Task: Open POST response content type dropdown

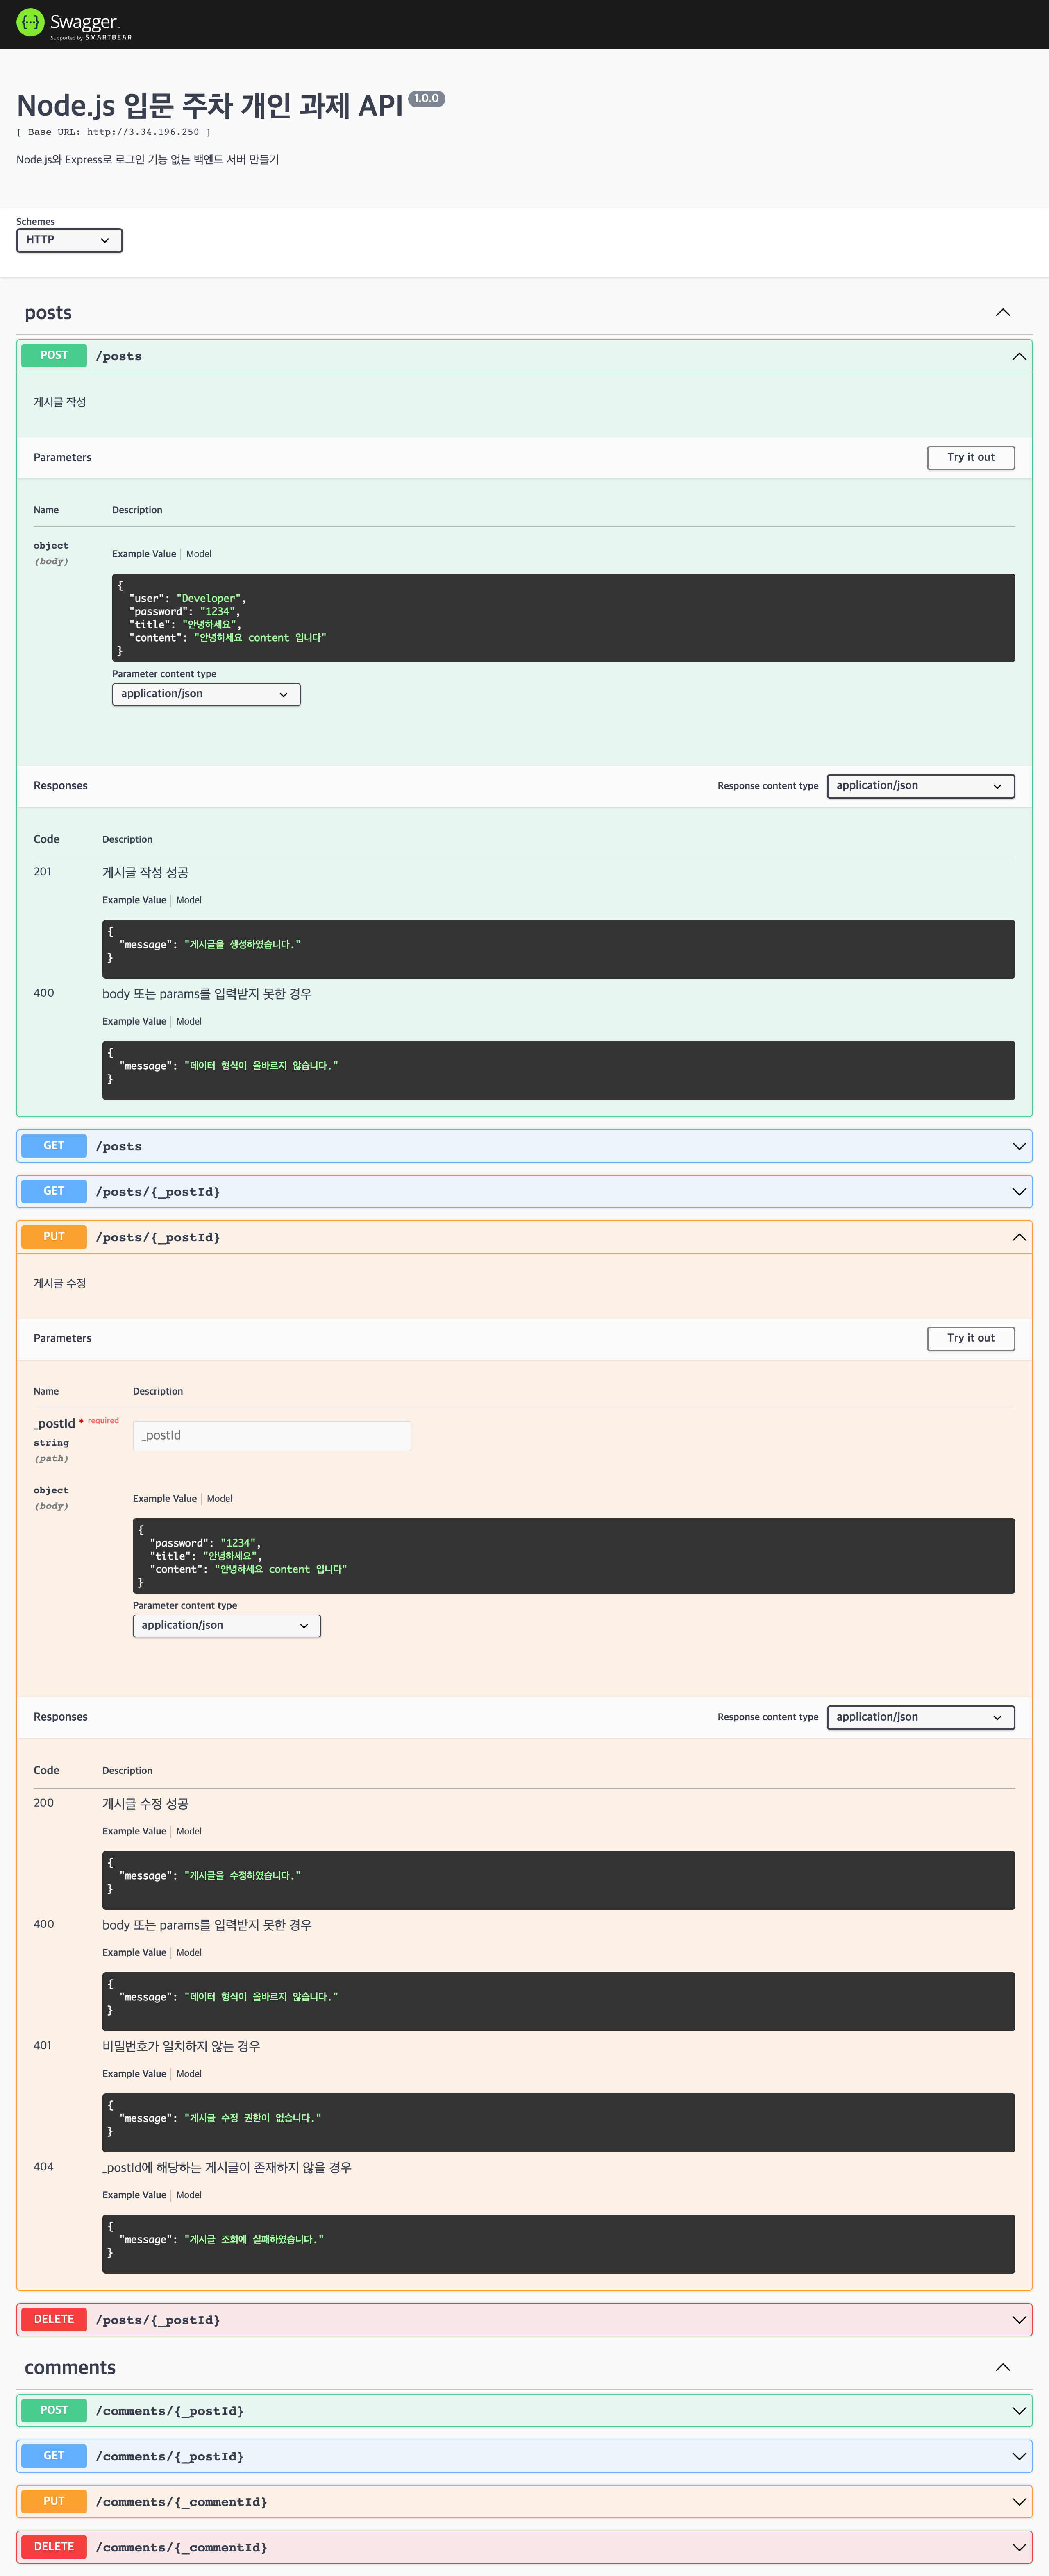Action: (x=919, y=786)
